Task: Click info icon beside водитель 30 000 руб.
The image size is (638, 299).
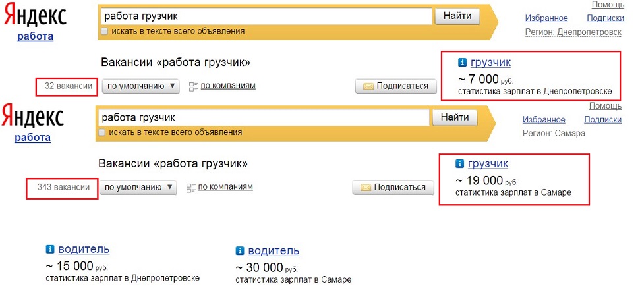Action: click(x=240, y=251)
